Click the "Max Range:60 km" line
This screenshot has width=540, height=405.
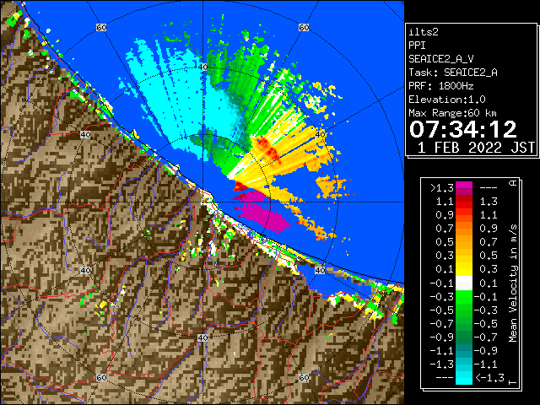tap(452, 113)
